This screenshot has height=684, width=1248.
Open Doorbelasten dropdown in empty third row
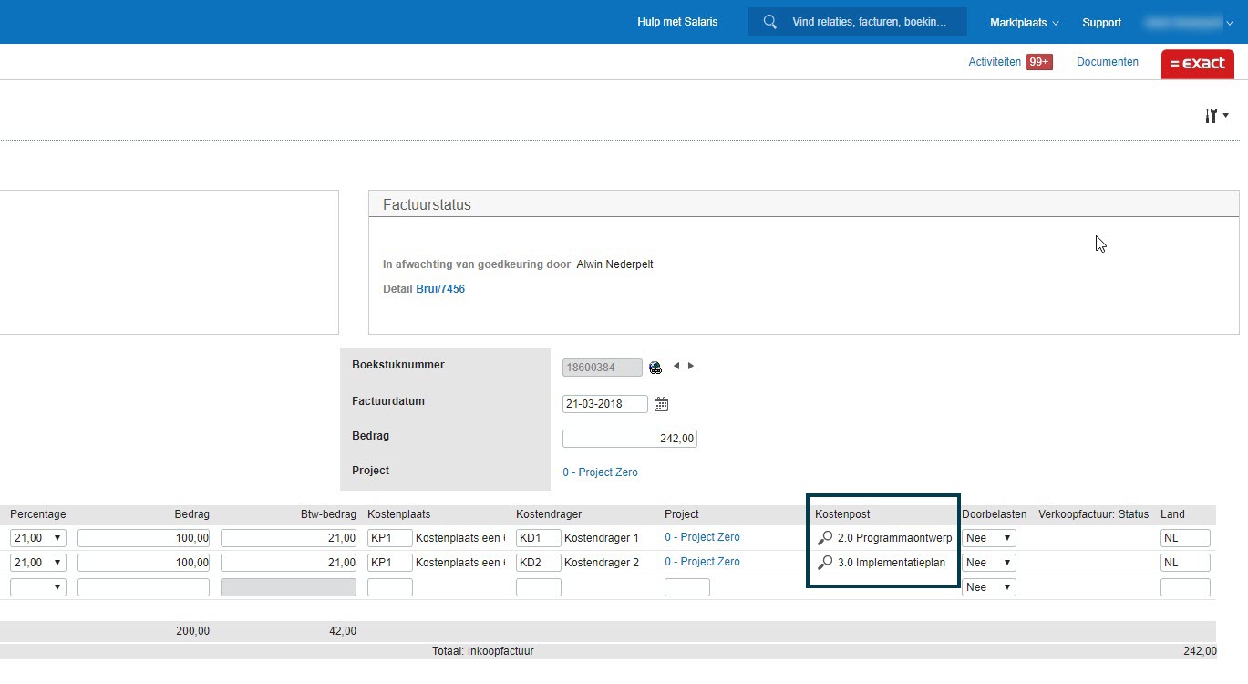(989, 587)
